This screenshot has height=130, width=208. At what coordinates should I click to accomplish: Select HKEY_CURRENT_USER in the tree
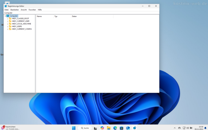pos(21,21)
